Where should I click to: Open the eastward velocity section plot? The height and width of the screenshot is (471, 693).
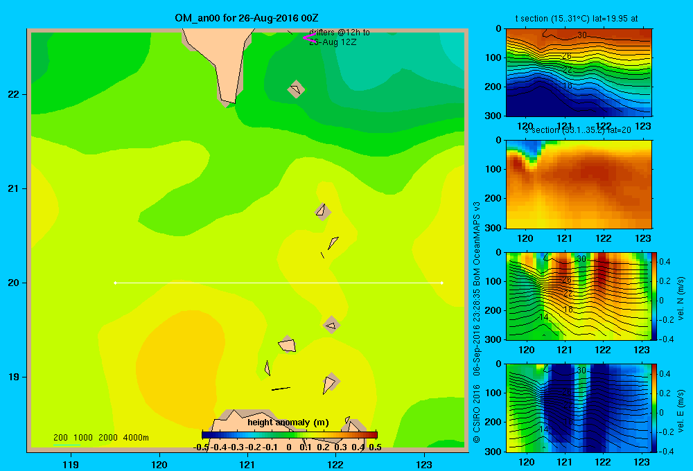click(578, 407)
